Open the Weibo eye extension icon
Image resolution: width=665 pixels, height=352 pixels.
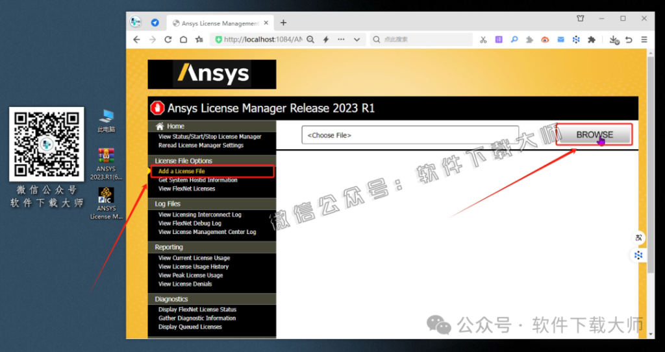(545, 40)
